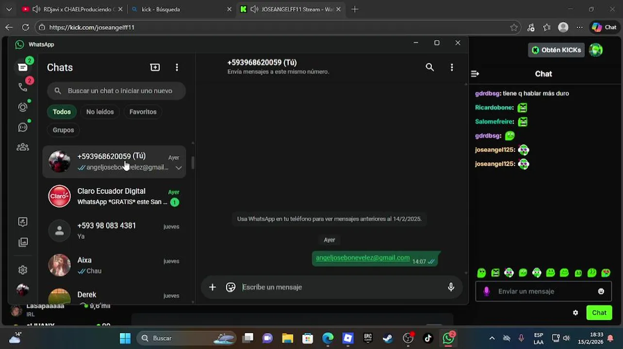Collapse the Kick chat panel with arrow icon
Viewport: 623px width, 349px height.
click(475, 74)
